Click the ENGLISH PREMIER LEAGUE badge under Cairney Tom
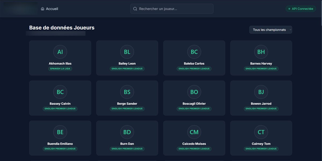The image size is (322, 161). coord(261,149)
